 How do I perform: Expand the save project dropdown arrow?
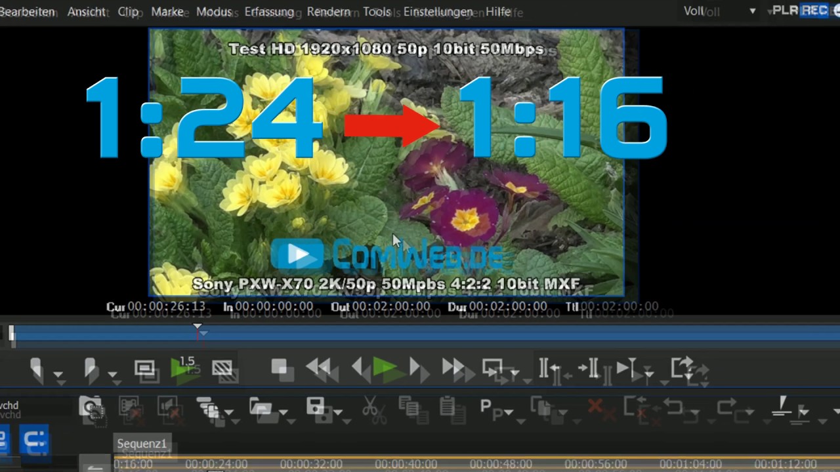coord(338,412)
